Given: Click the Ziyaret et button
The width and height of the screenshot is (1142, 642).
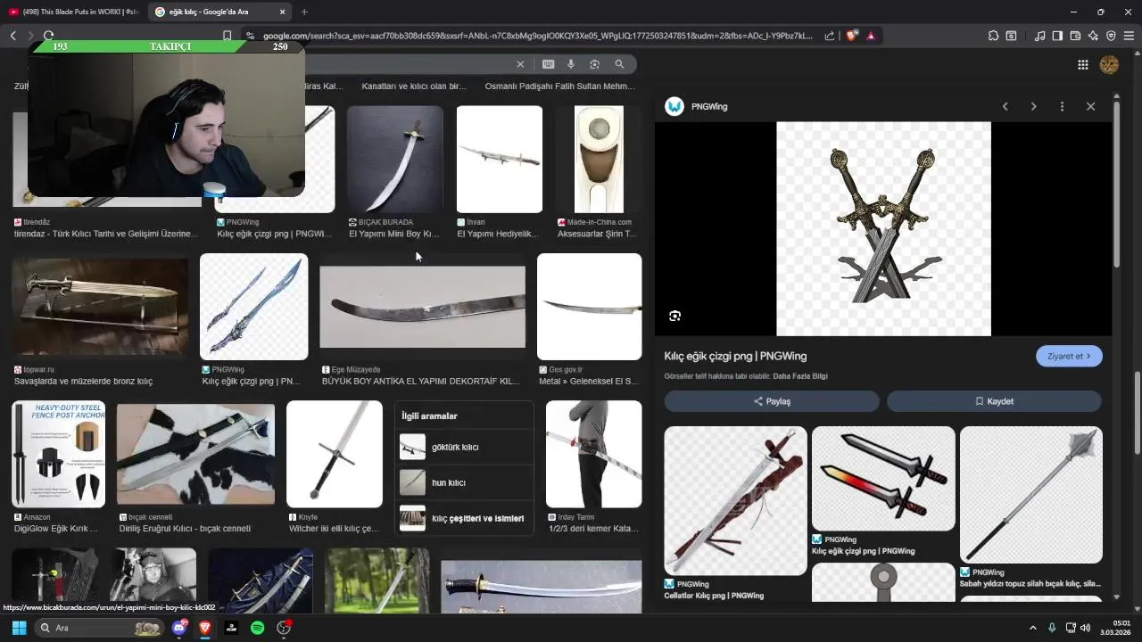Looking at the screenshot, I should 1069,356.
